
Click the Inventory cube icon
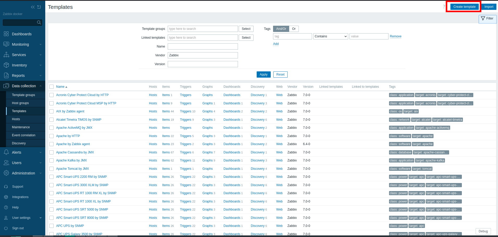pos(6,65)
